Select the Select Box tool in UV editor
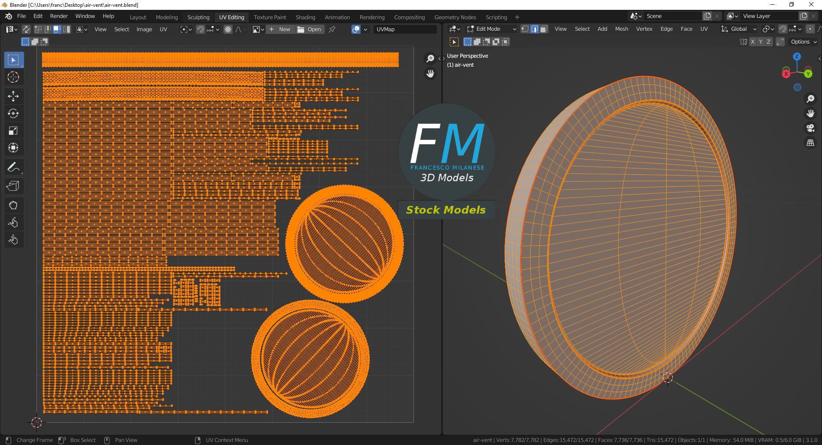822x445 pixels. [x=13, y=60]
